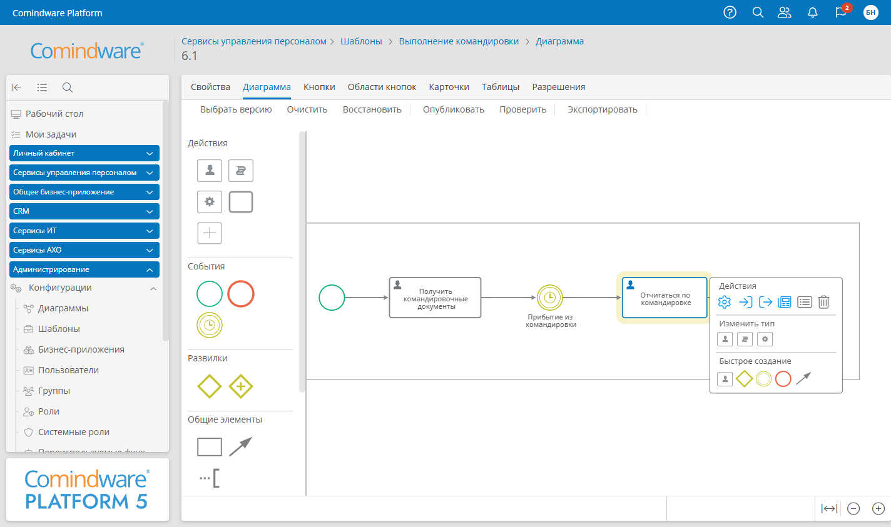
Task: Switch to the Свойства tab
Action: pos(210,87)
